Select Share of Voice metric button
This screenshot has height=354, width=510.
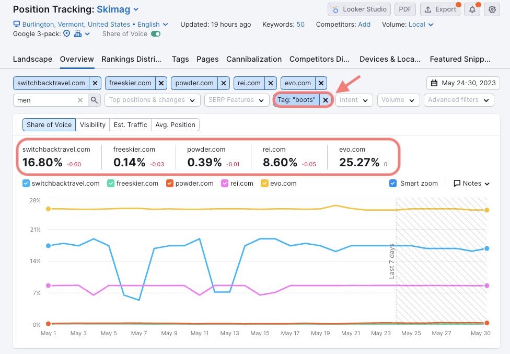coord(49,125)
